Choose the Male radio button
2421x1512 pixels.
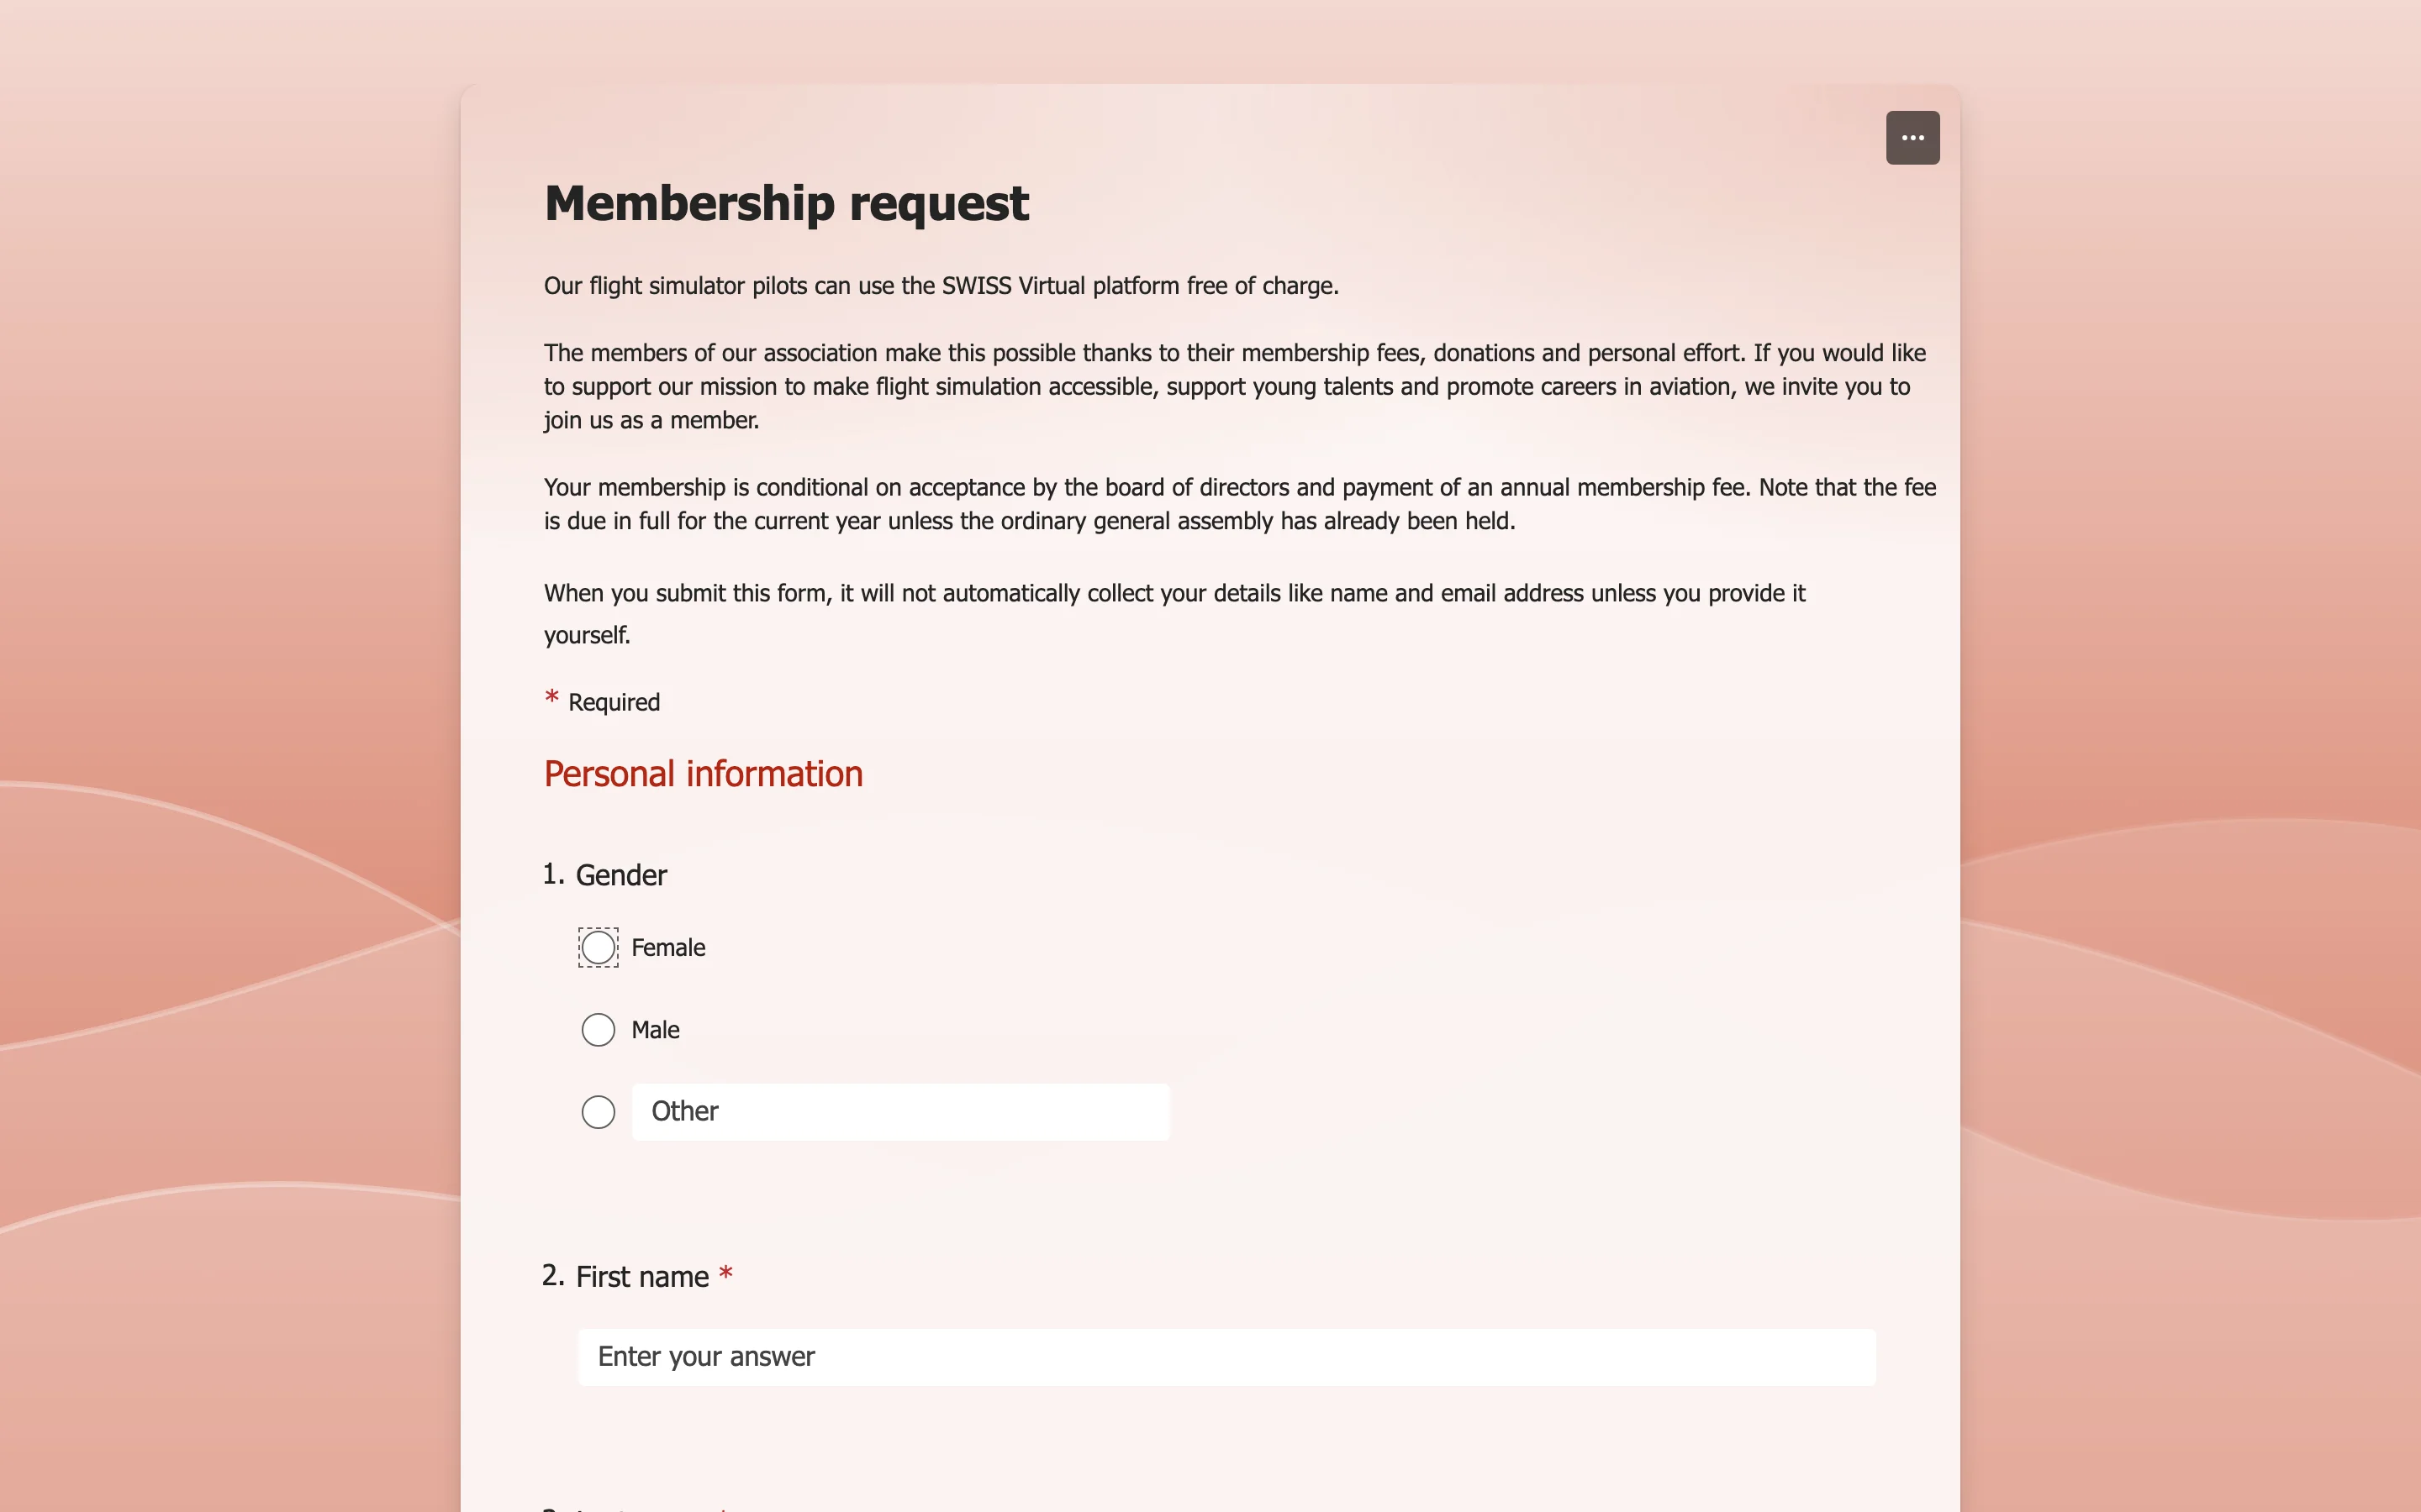pos(597,1029)
